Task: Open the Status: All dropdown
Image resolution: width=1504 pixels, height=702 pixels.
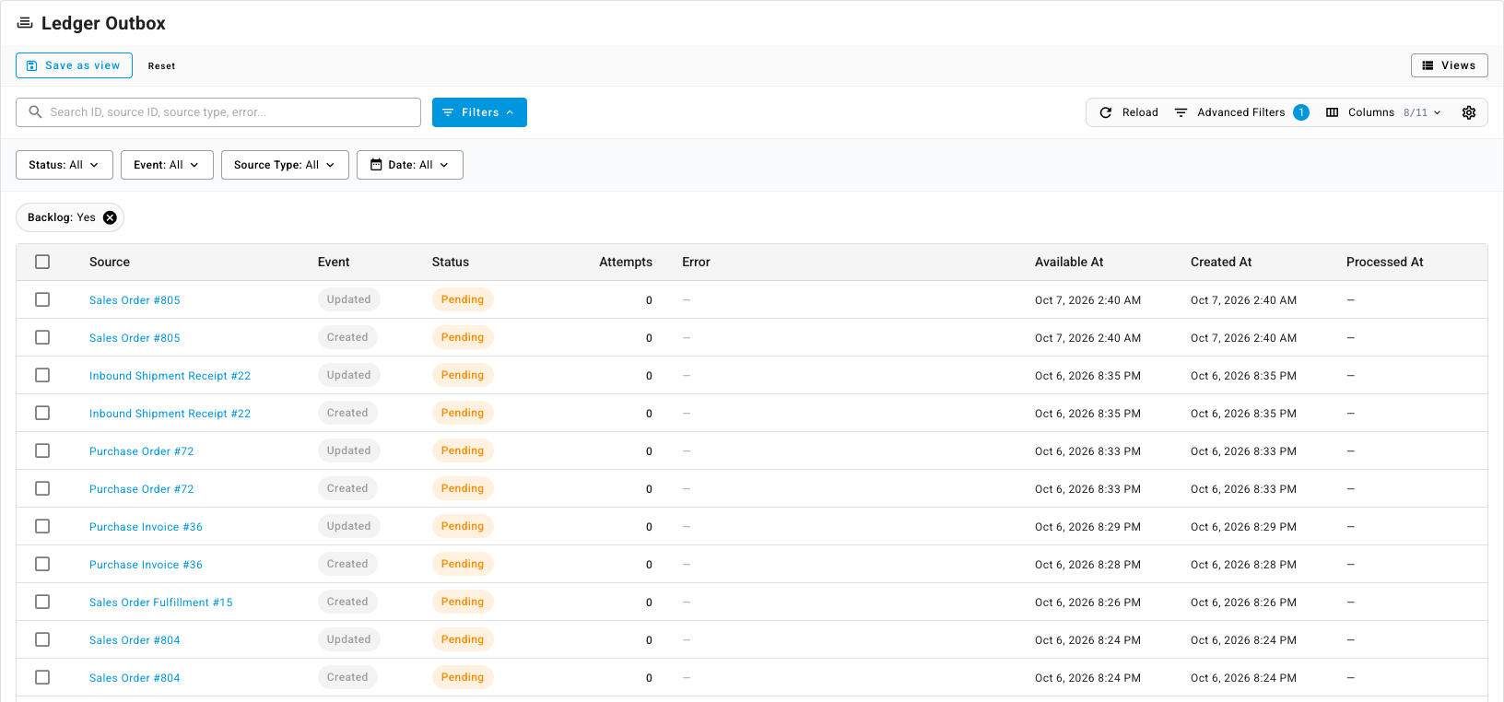Action: [65, 165]
